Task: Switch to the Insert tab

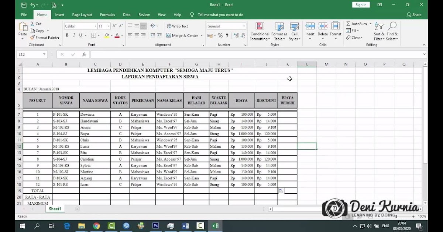Action: [60, 15]
